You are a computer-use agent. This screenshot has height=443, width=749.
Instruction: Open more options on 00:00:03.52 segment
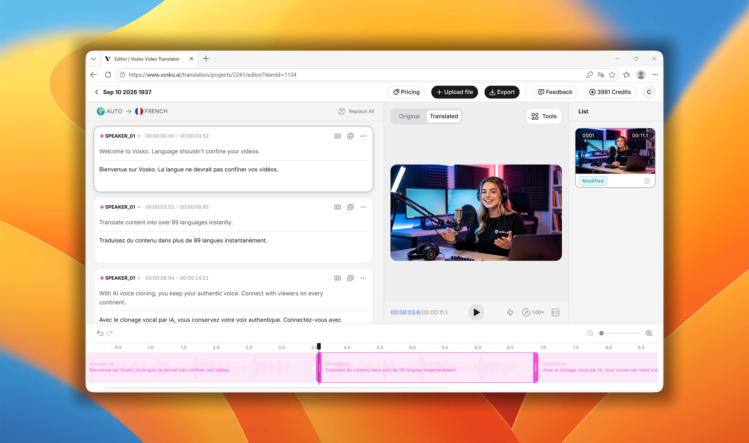tap(363, 207)
